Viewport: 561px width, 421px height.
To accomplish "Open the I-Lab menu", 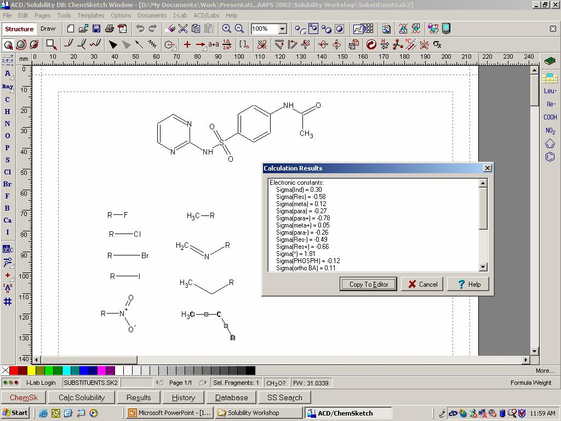I will coord(180,15).
